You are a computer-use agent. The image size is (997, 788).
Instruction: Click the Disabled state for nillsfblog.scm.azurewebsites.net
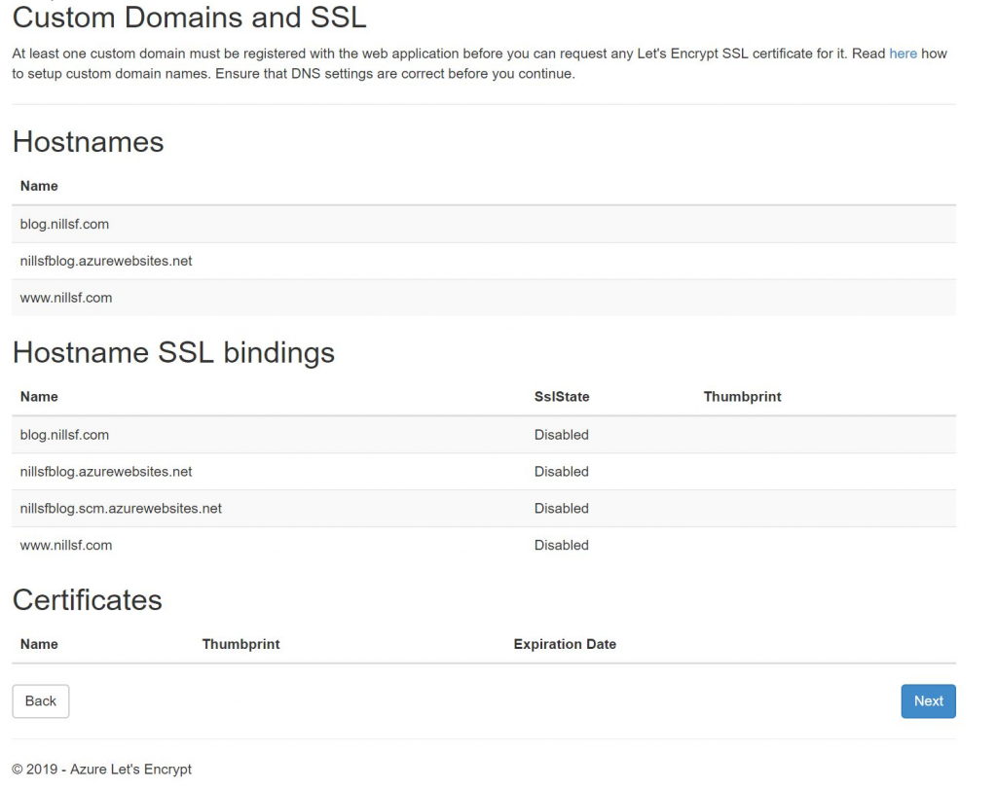click(562, 509)
